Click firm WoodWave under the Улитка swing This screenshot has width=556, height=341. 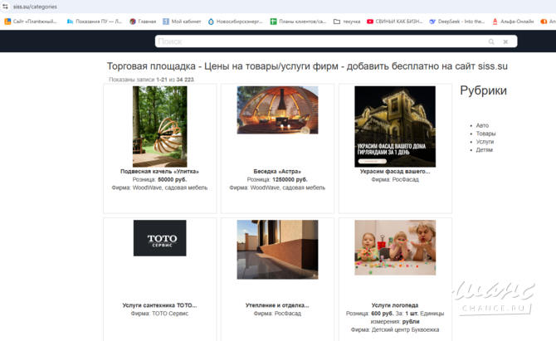pyautogui.click(x=170, y=188)
